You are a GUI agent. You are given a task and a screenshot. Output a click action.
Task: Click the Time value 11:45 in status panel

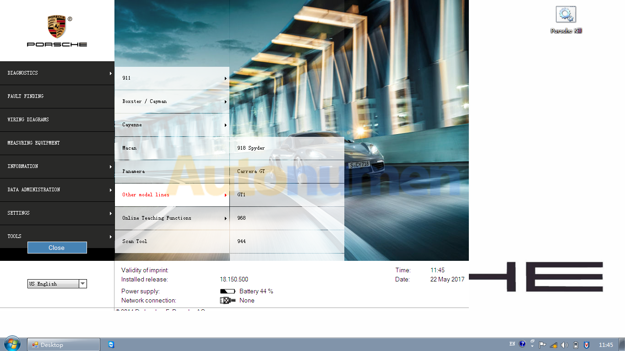(x=437, y=270)
